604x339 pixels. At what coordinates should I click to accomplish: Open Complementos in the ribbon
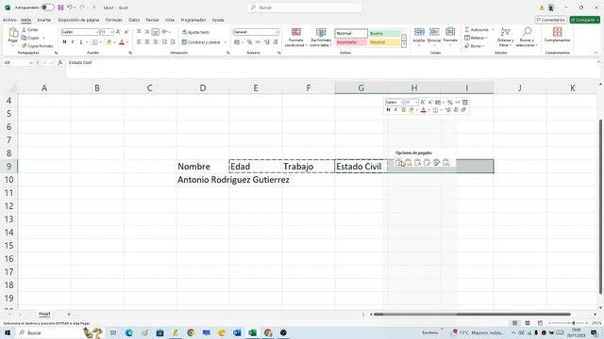(x=557, y=35)
